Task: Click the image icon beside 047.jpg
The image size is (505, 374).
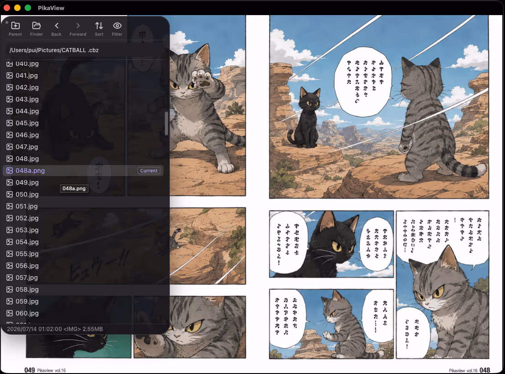Action: (10, 147)
